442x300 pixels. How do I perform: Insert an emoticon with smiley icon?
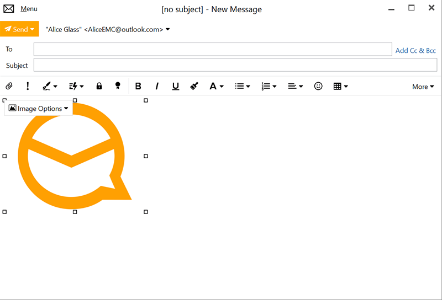[x=318, y=86]
